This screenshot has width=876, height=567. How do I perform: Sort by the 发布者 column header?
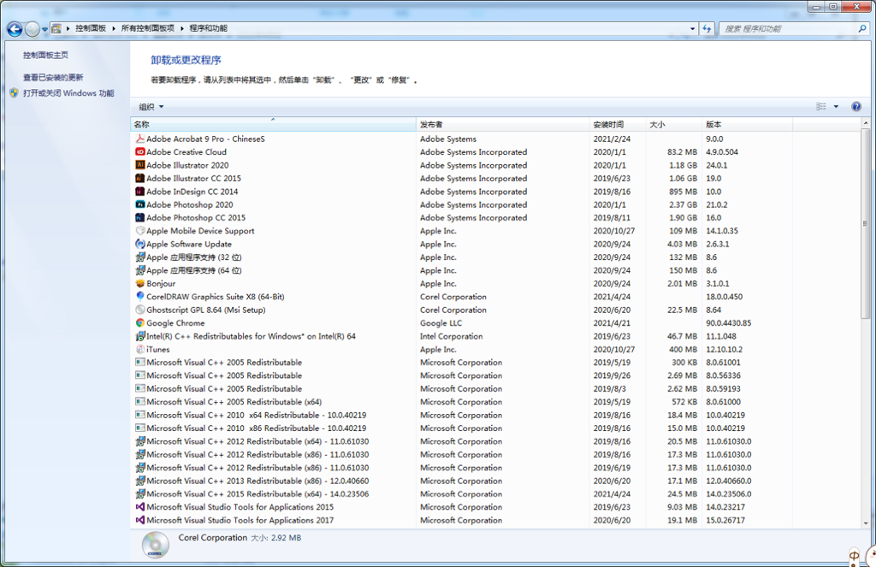(503, 125)
